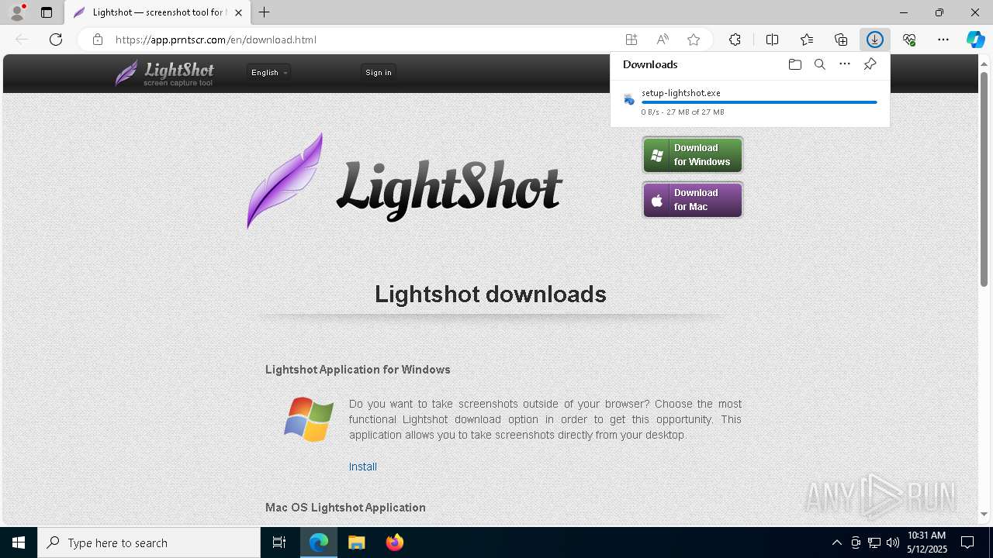The width and height of the screenshot is (993, 558).
Task: Open Edge Settings and more menu
Action: tap(943, 40)
